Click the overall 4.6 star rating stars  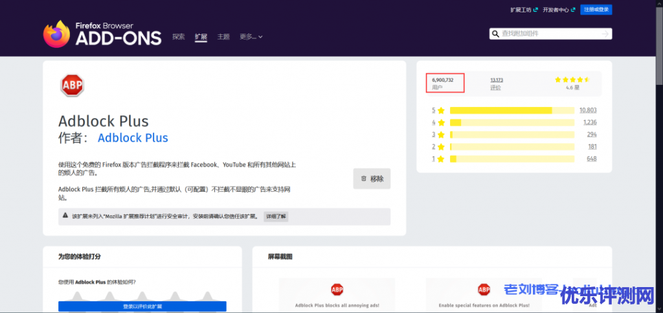tap(572, 80)
